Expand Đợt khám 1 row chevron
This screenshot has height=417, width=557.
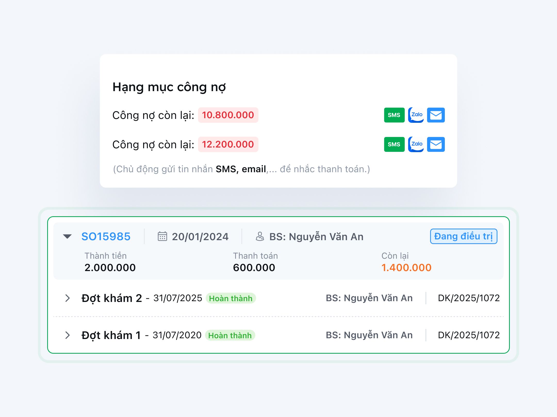pos(68,335)
